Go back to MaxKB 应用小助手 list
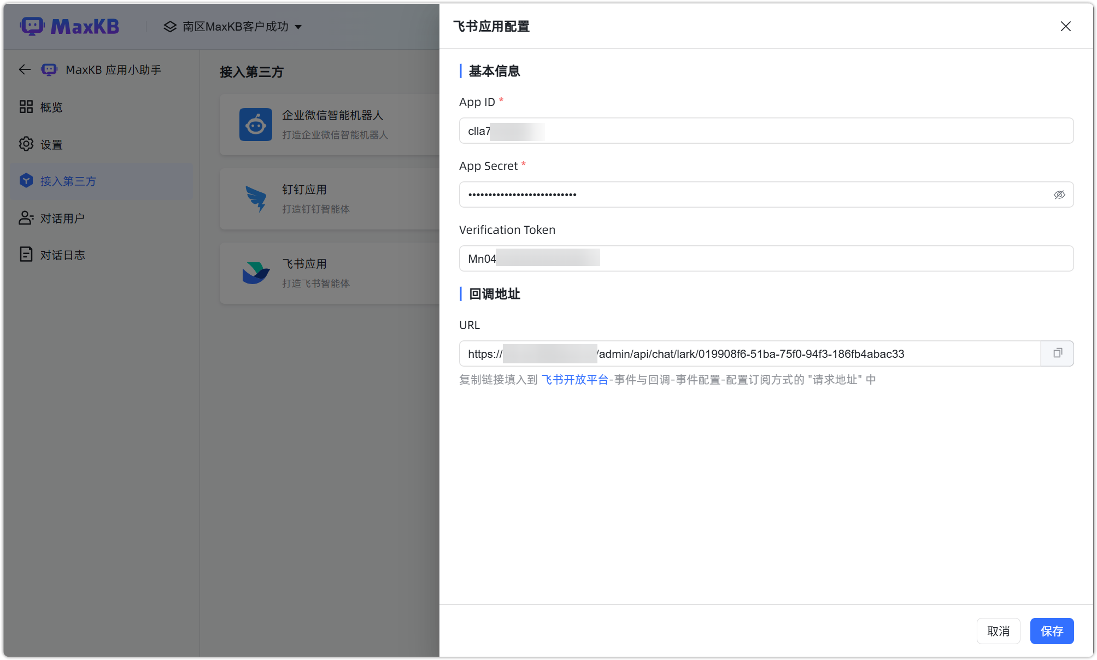1097x660 pixels. 24,69
